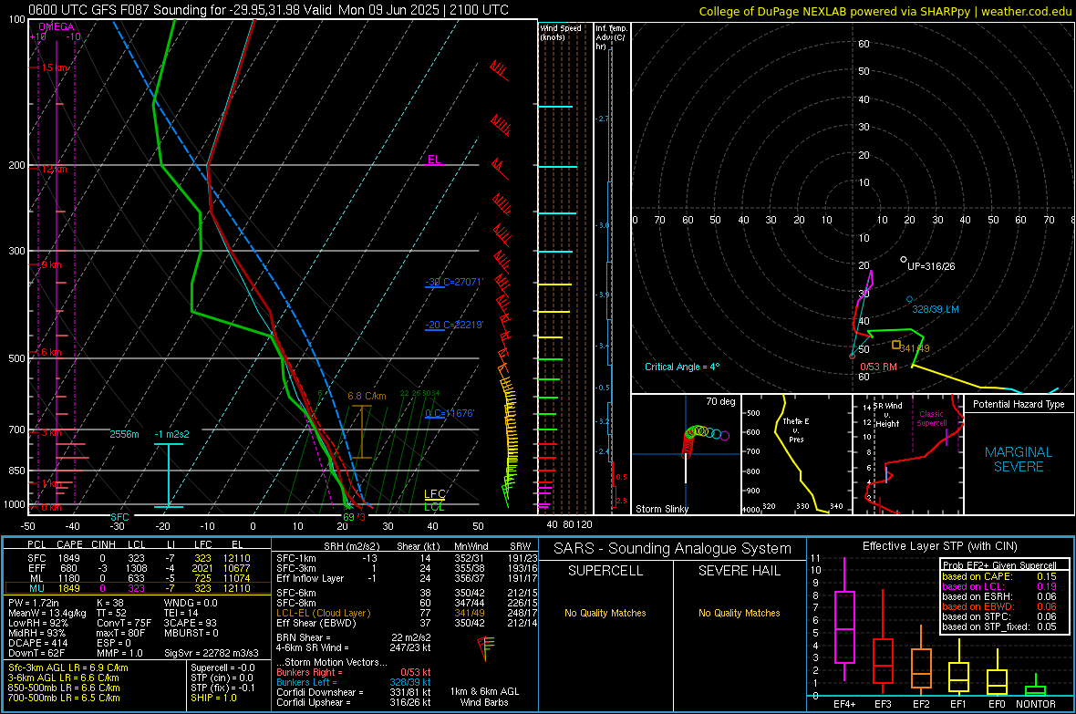
Task: Click the 2556m effective inflow label
Action: [x=124, y=434]
